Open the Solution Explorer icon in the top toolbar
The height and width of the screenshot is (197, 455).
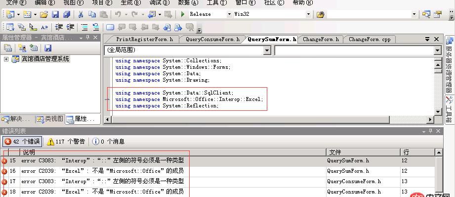point(426,14)
